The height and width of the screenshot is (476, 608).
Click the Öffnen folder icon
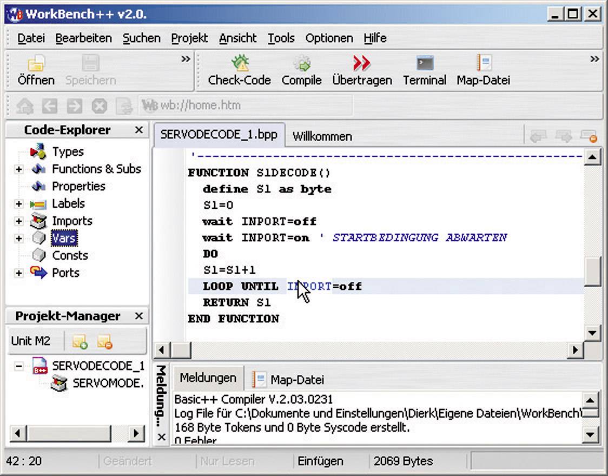(x=36, y=63)
